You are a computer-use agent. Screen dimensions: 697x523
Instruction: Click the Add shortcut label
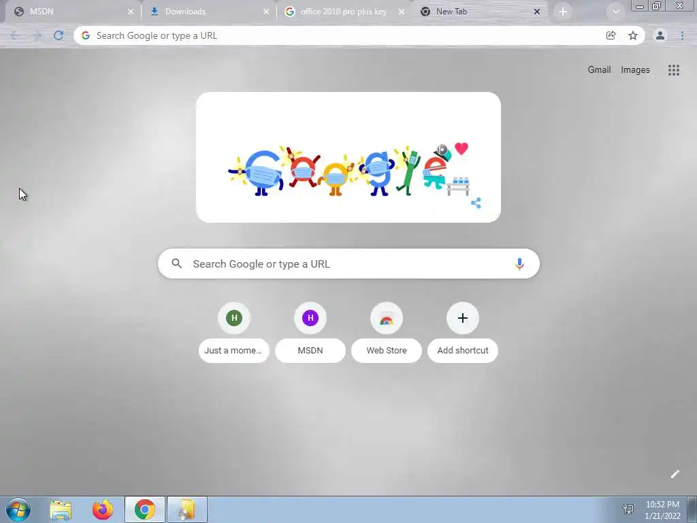[463, 351]
